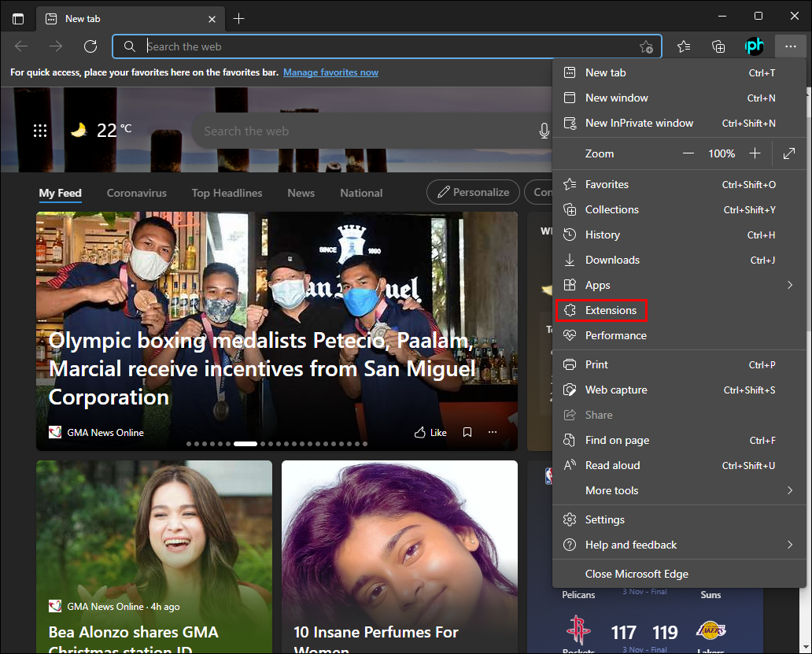Expand the Apps submenu
Image resolution: width=812 pixels, height=654 pixels.
789,285
